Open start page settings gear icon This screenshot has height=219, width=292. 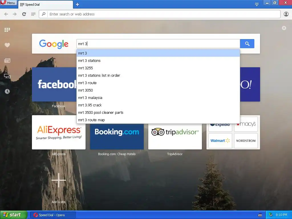point(284,28)
